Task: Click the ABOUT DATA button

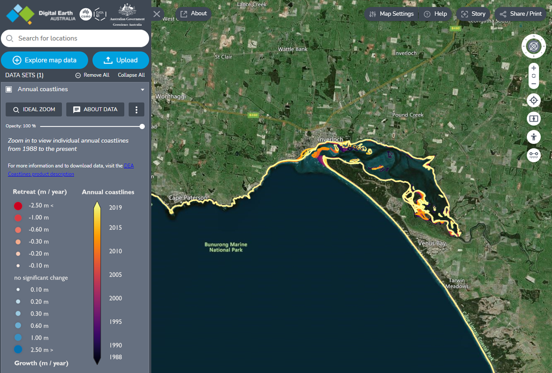Action: (x=95, y=110)
